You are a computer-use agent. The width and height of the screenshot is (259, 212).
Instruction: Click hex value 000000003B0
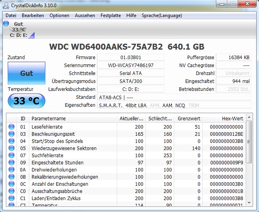pyautogui.click(x=227, y=184)
